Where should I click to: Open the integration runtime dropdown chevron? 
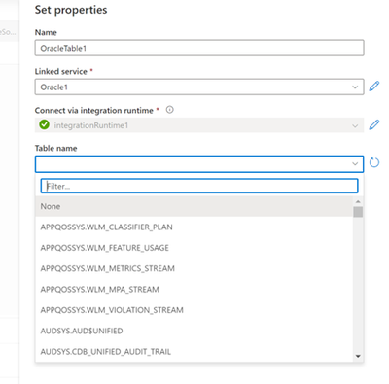355,125
